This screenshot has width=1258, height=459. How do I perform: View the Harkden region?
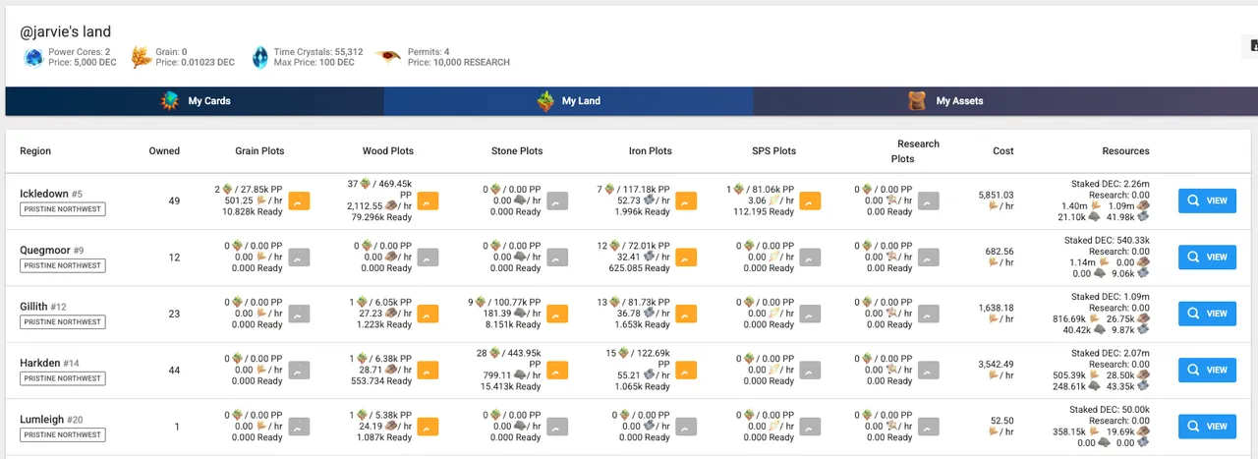[x=1207, y=370]
